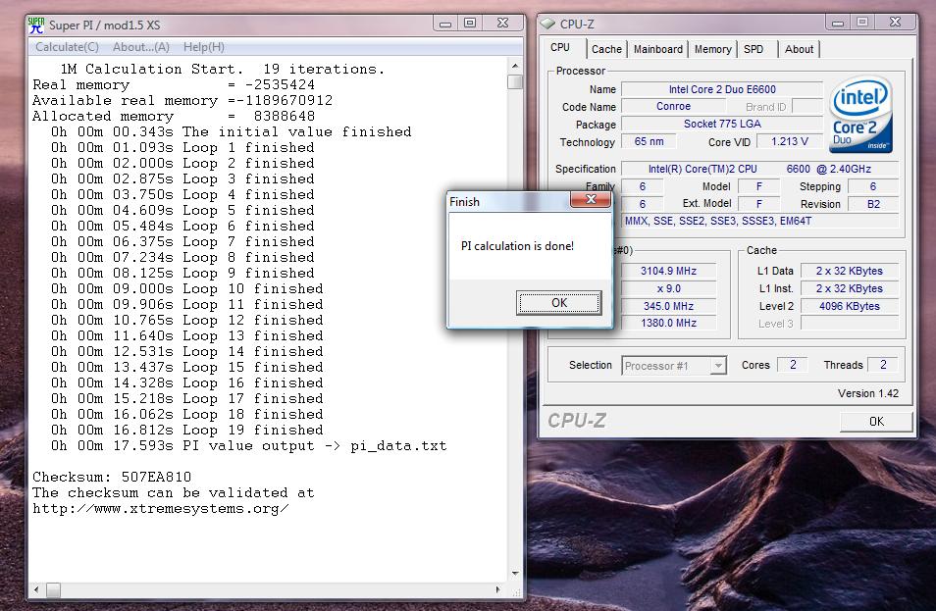
Task: Click the Code Name value 'Conroe'
Action: pyautogui.click(x=673, y=106)
